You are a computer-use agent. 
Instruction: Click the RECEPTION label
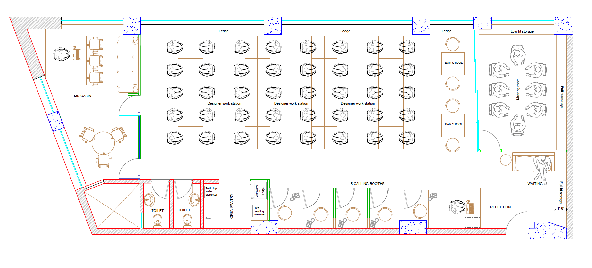[x=500, y=207]
